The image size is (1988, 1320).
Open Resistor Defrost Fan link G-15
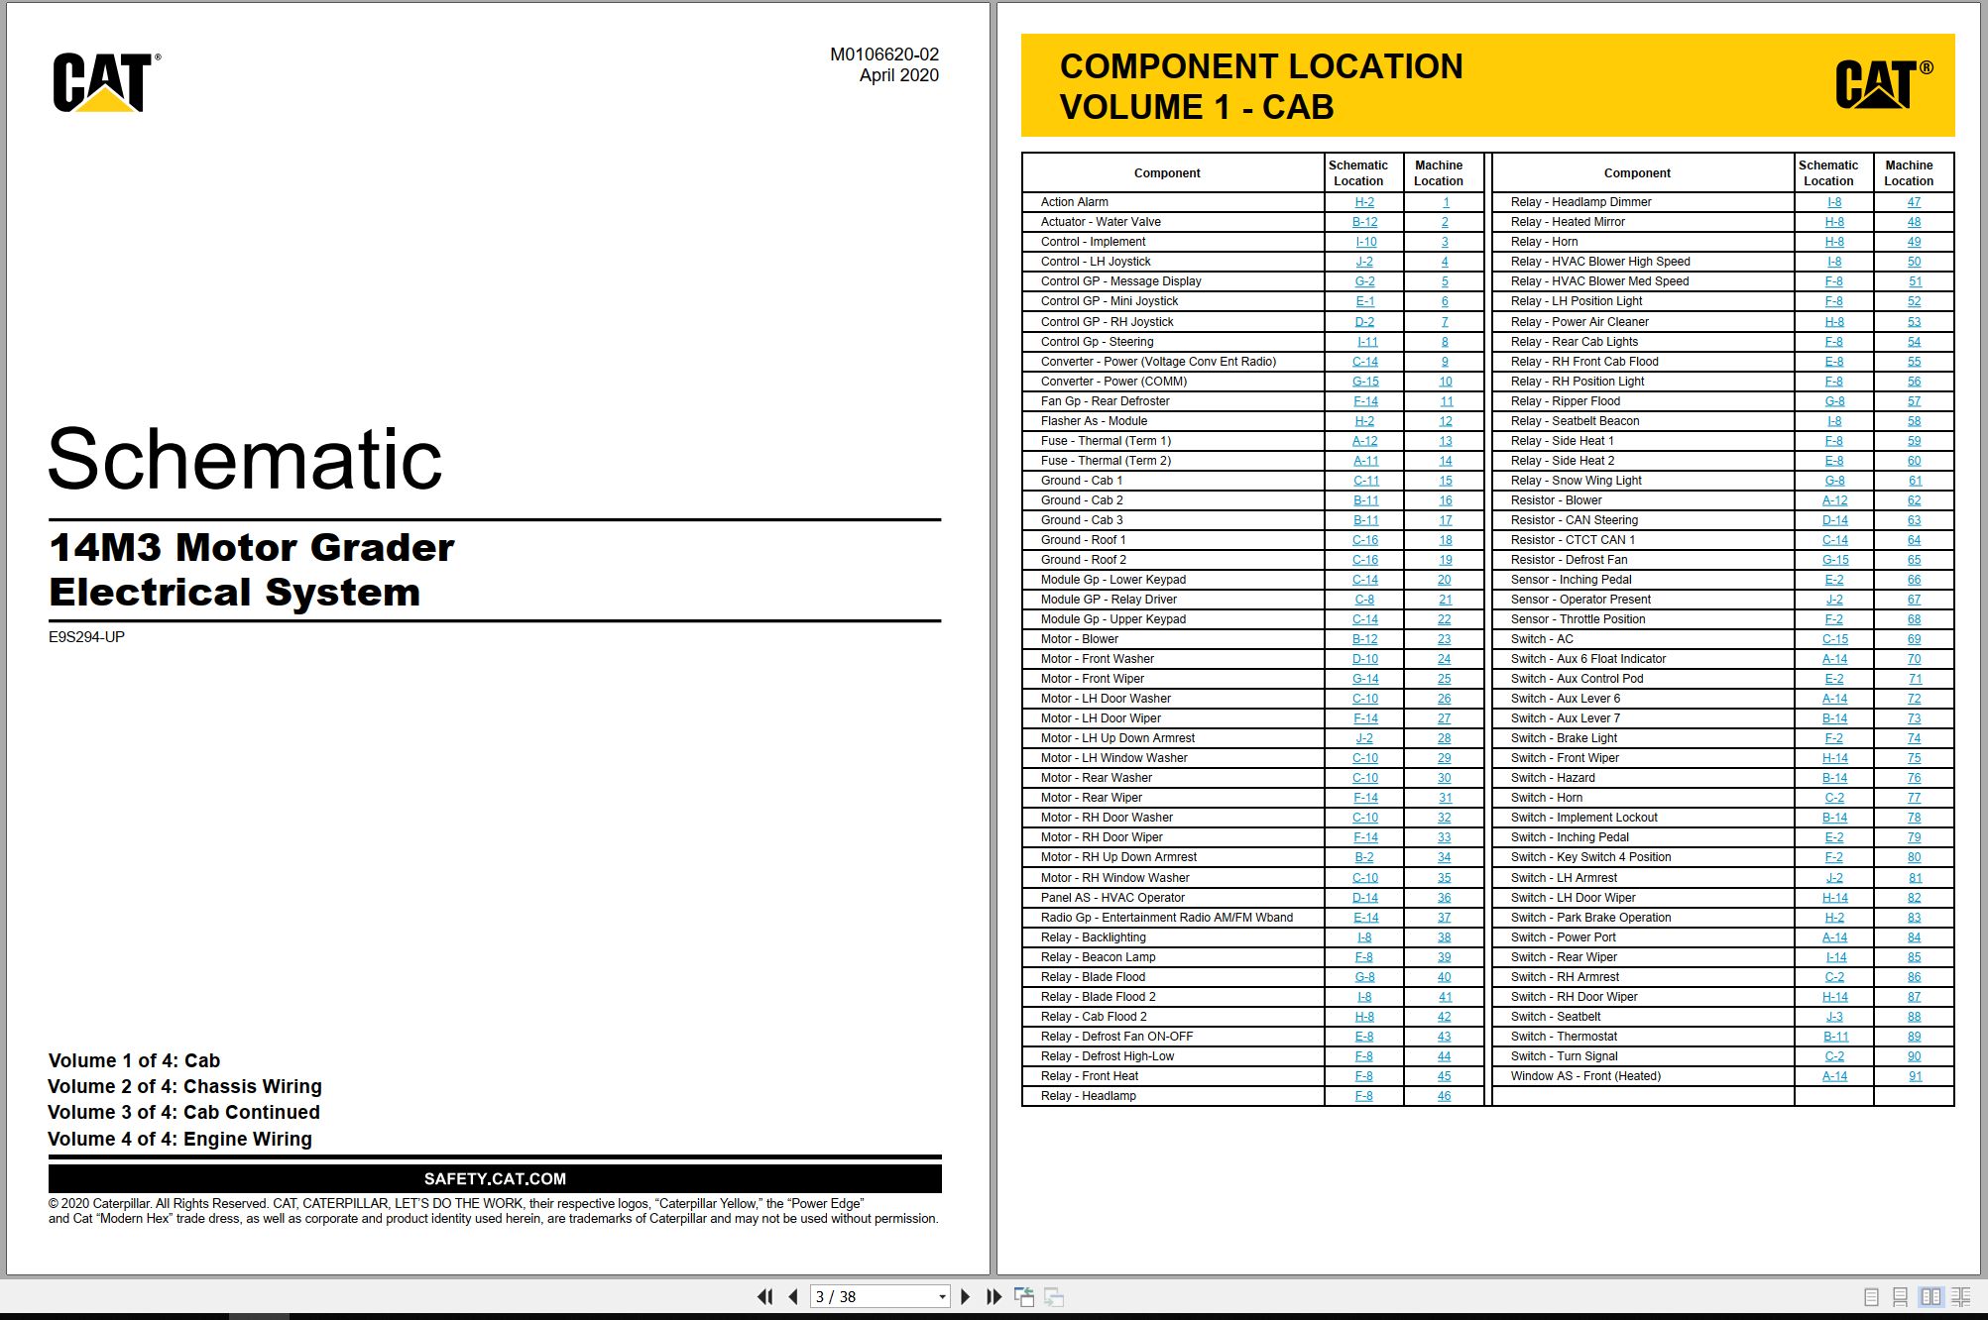pos(1834,560)
